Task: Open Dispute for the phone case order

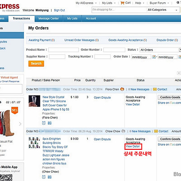Action: point(102,98)
